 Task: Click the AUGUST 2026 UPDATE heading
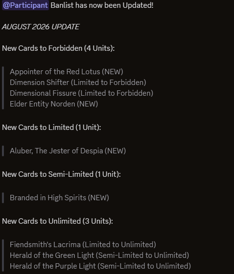pos(41,27)
